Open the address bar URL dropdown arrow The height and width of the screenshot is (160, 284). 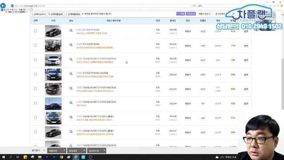pos(192,6)
